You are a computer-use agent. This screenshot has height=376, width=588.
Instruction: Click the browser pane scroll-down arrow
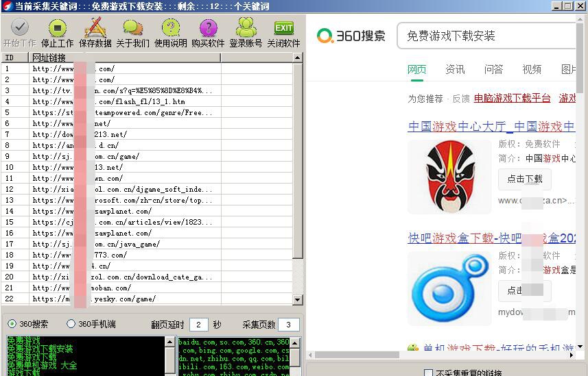tap(580, 347)
